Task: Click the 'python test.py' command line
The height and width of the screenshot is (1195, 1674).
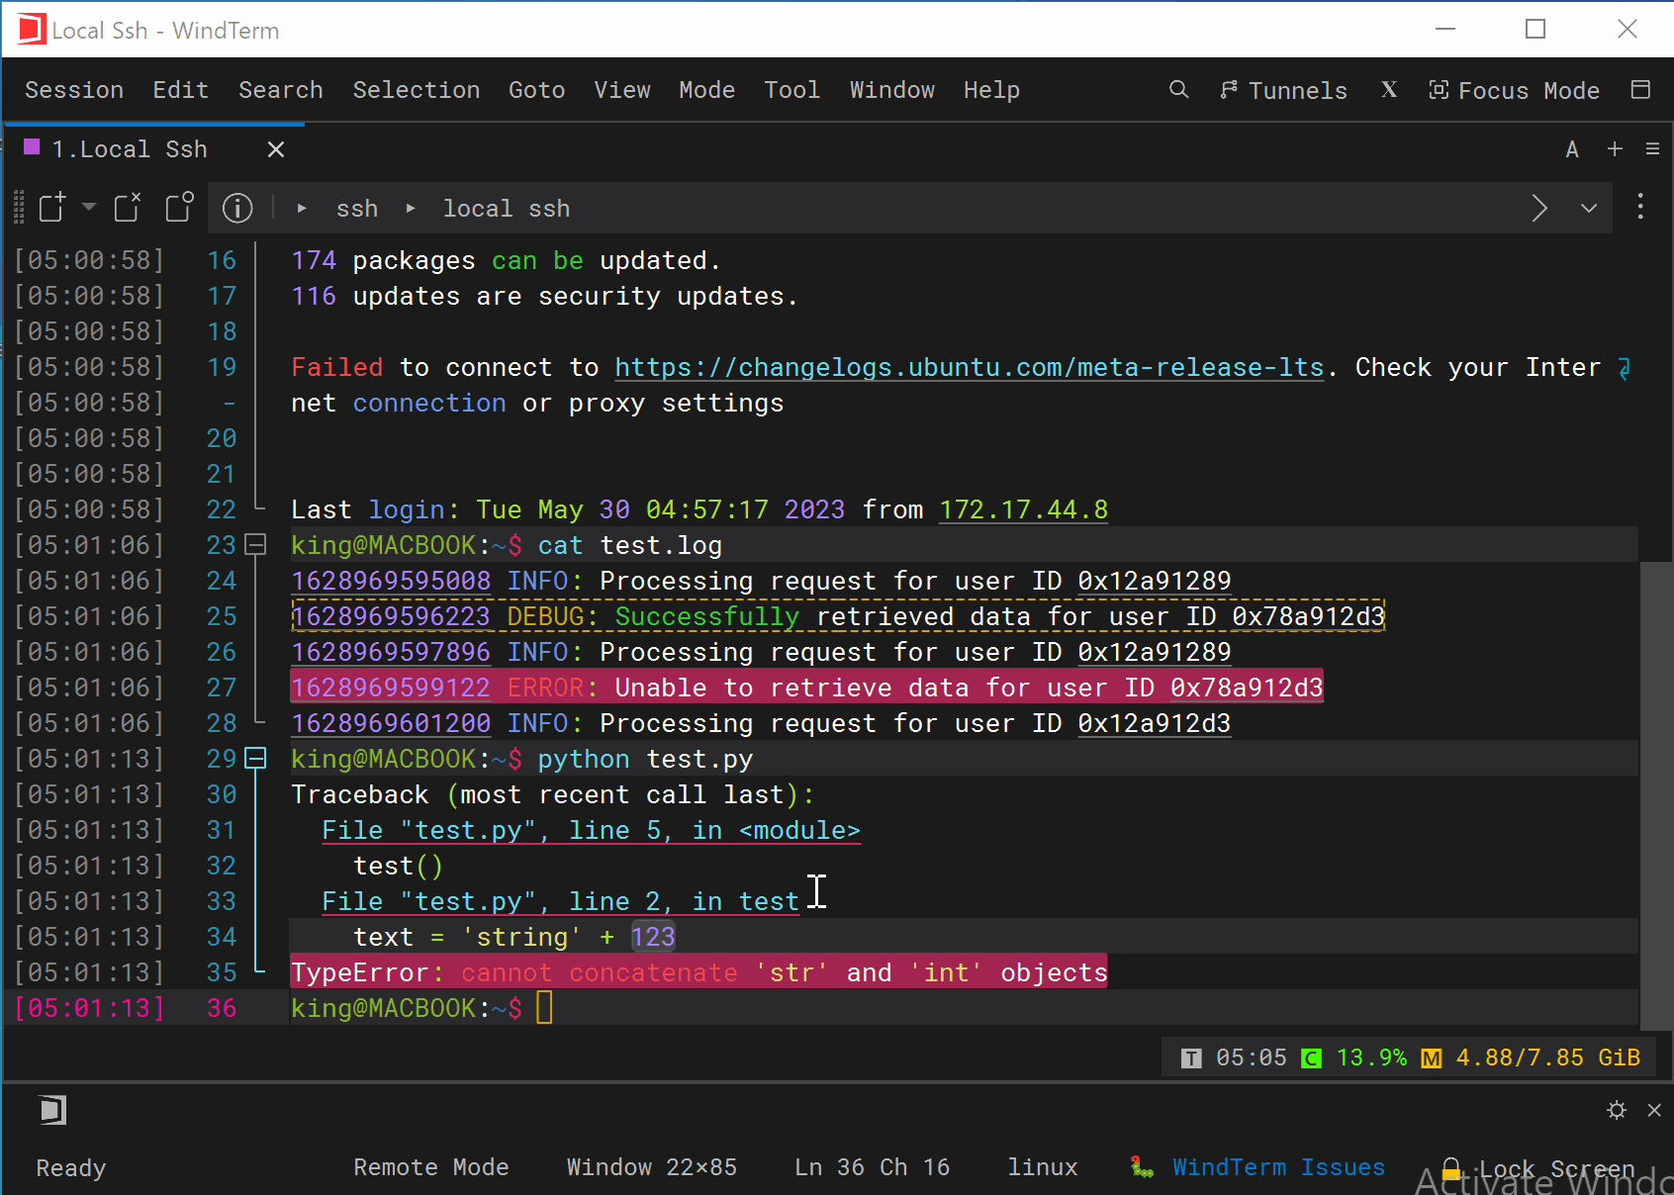Action: 645,760
